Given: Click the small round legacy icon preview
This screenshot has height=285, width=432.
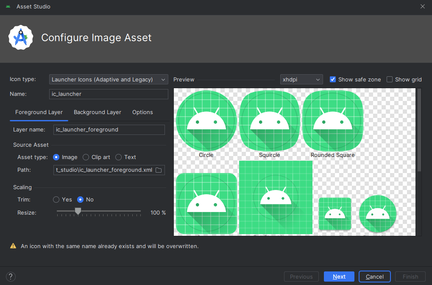Looking at the screenshot, I should point(378,214).
